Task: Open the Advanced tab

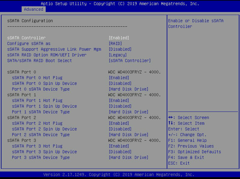Action: click(x=33, y=9)
